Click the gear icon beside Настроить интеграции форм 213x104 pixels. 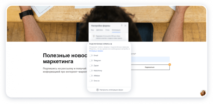pyautogui.click(x=97, y=90)
